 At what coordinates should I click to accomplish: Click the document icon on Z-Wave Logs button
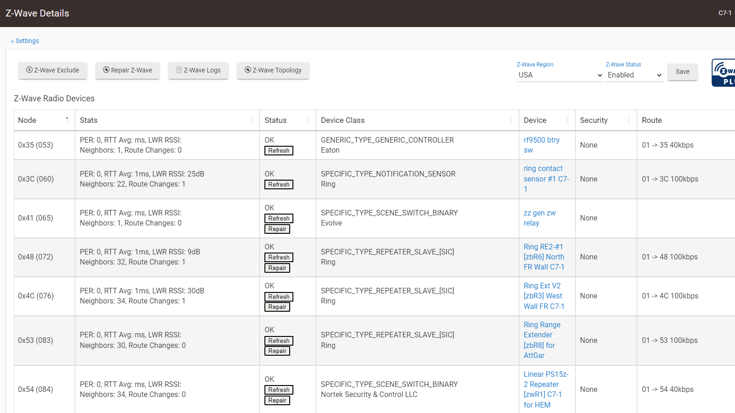click(178, 70)
